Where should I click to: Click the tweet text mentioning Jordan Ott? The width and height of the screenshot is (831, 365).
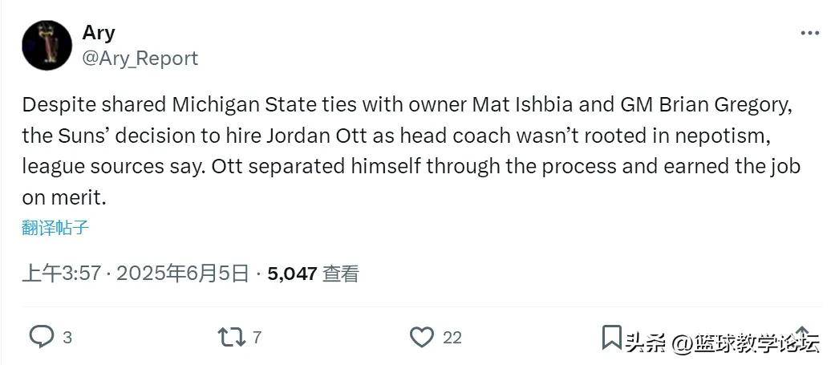[385, 136]
